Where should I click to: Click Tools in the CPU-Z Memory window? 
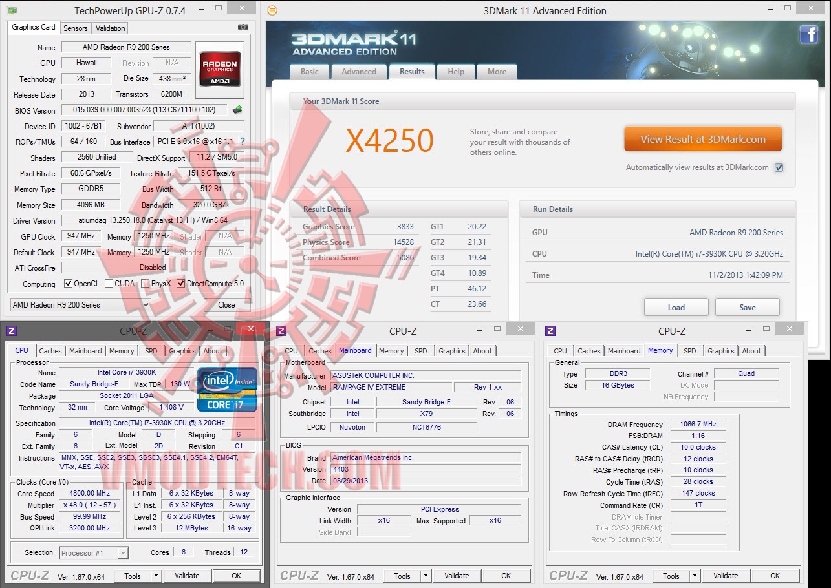coord(671,576)
